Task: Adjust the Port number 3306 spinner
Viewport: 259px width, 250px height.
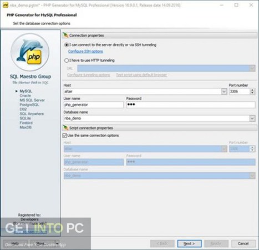Action: 252,92
